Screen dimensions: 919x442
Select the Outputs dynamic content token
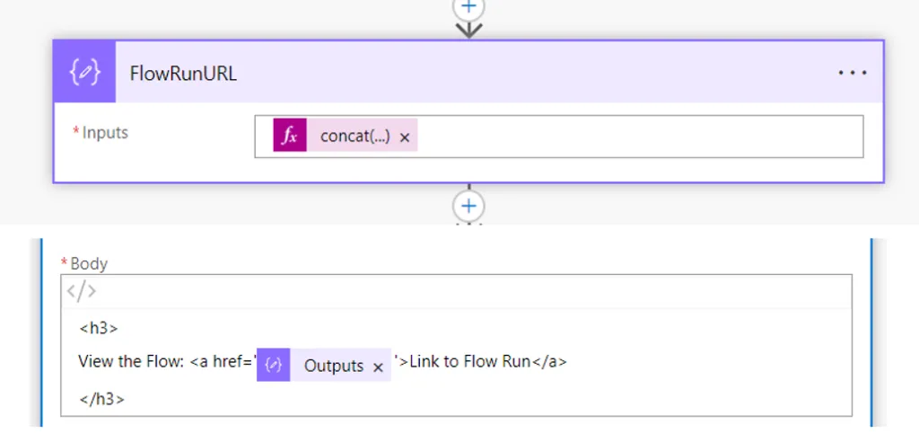click(334, 366)
